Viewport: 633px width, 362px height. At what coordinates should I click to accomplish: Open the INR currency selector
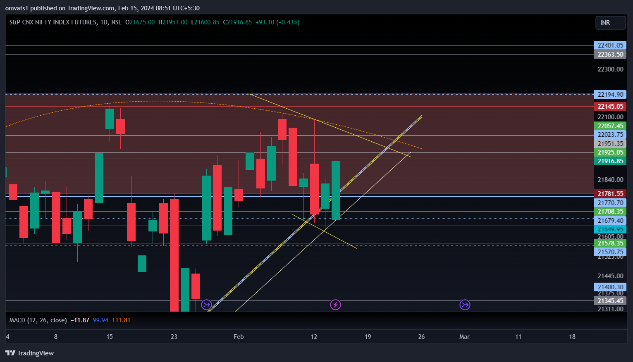(x=611, y=23)
